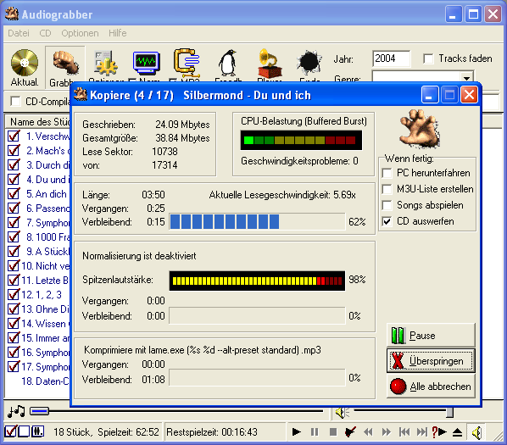
Task: Select track 18. Daten-C in list
Action: [45, 381]
